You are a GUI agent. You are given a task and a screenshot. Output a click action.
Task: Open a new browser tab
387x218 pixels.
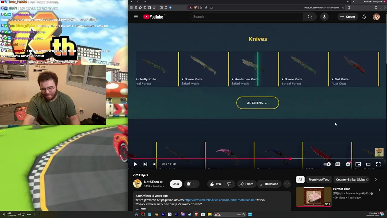[x=348, y=2]
